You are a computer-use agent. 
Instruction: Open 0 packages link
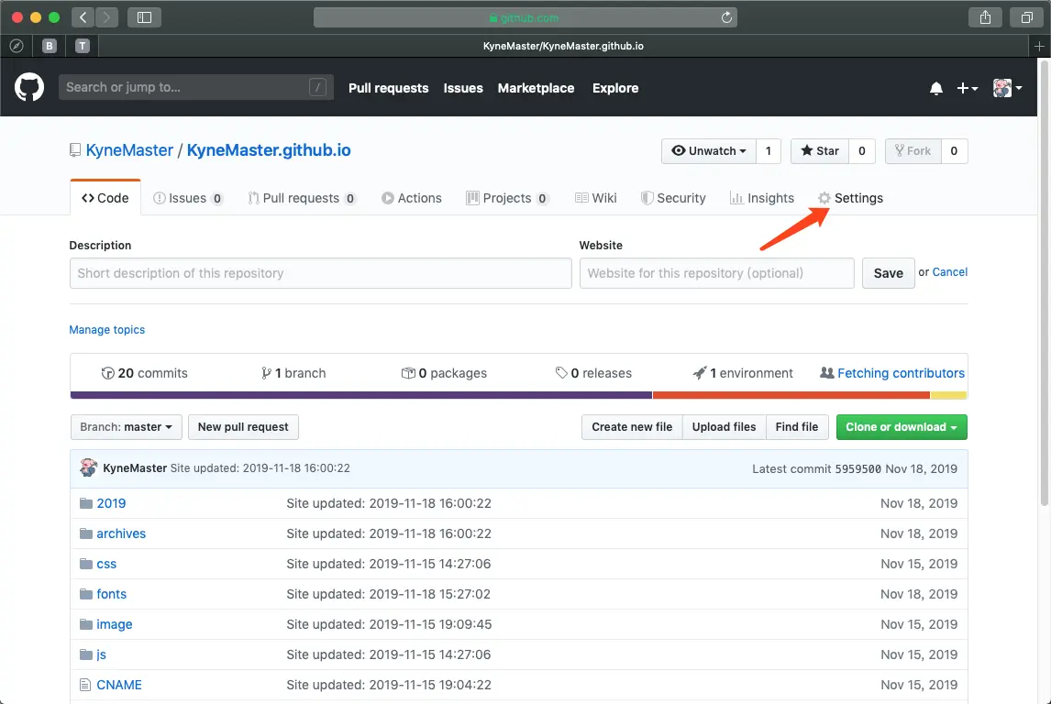tap(445, 373)
